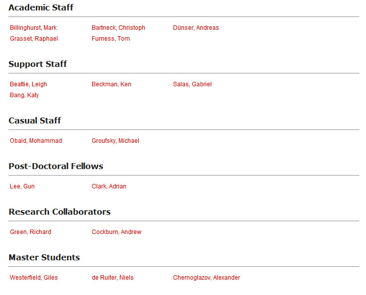Open Lee, Gun post-doctoral profile
The image size is (366, 295).
click(22, 186)
